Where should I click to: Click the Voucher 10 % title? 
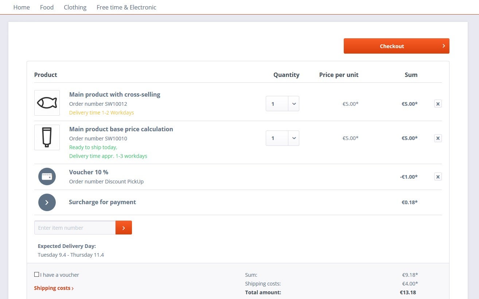click(x=89, y=172)
